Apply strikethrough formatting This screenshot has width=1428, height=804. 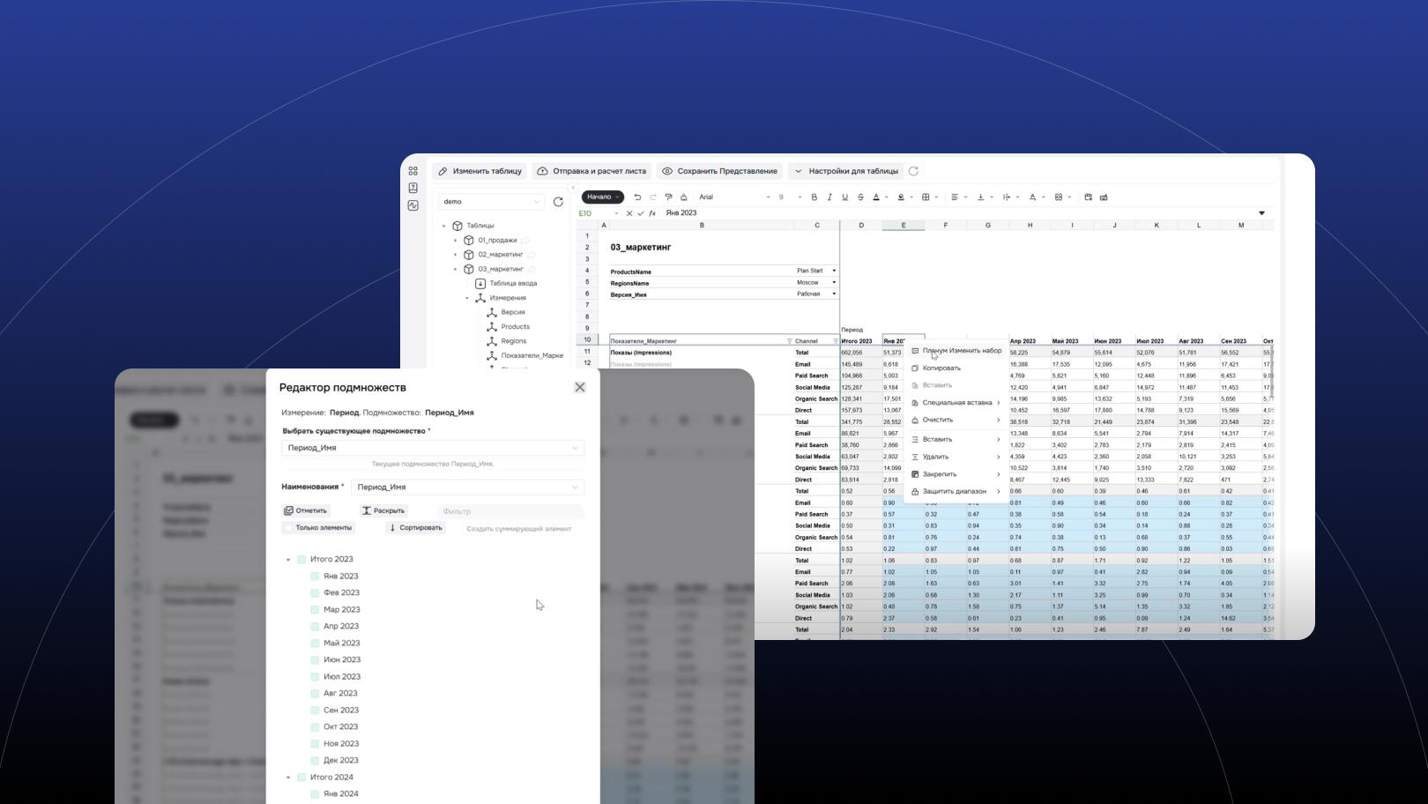(x=860, y=197)
